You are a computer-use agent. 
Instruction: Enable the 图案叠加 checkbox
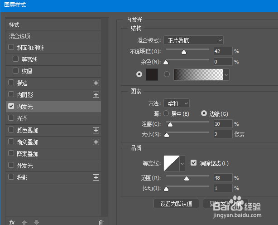[x=11, y=153]
